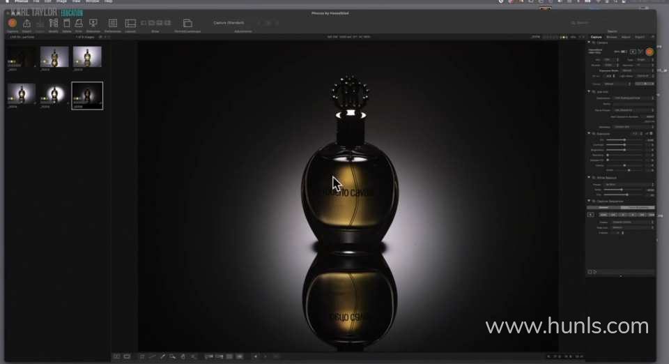Click the single viewer icon in bottom toolbar

tap(127, 356)
